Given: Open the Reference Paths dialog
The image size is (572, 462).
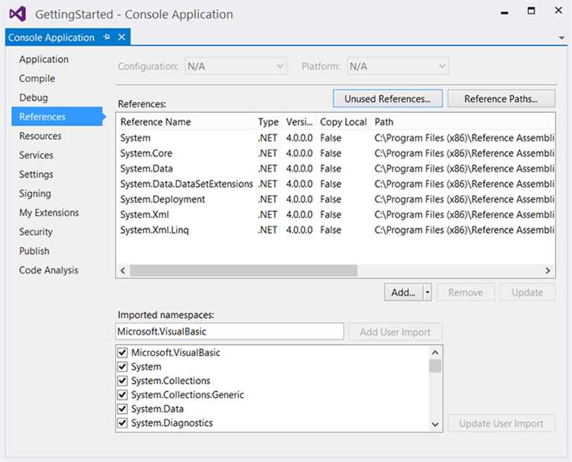Looking at the screenshot, I should pyautogui.click(x=501, y=99).
